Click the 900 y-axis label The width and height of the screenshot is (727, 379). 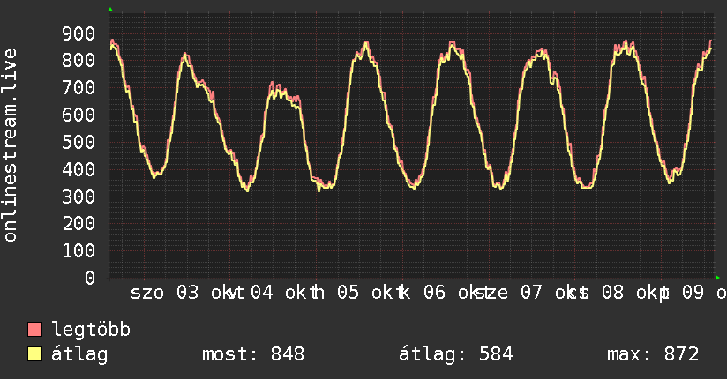[79, 33]
